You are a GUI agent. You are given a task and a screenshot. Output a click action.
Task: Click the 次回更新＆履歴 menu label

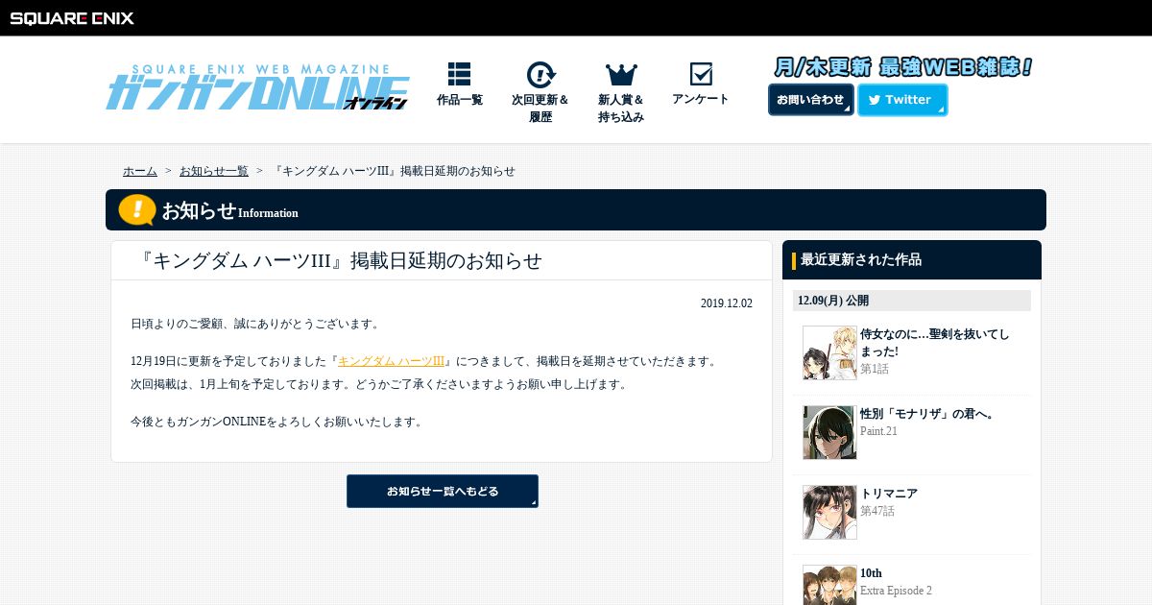(x=540, y=108)
